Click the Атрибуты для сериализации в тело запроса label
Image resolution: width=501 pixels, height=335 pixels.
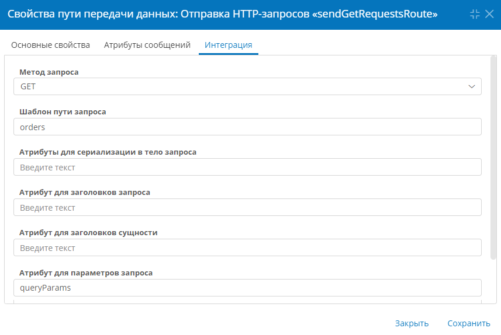pos(108,152)
